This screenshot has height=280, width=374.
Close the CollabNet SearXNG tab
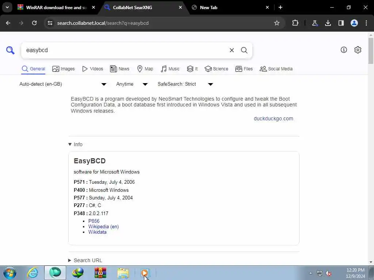180,7
